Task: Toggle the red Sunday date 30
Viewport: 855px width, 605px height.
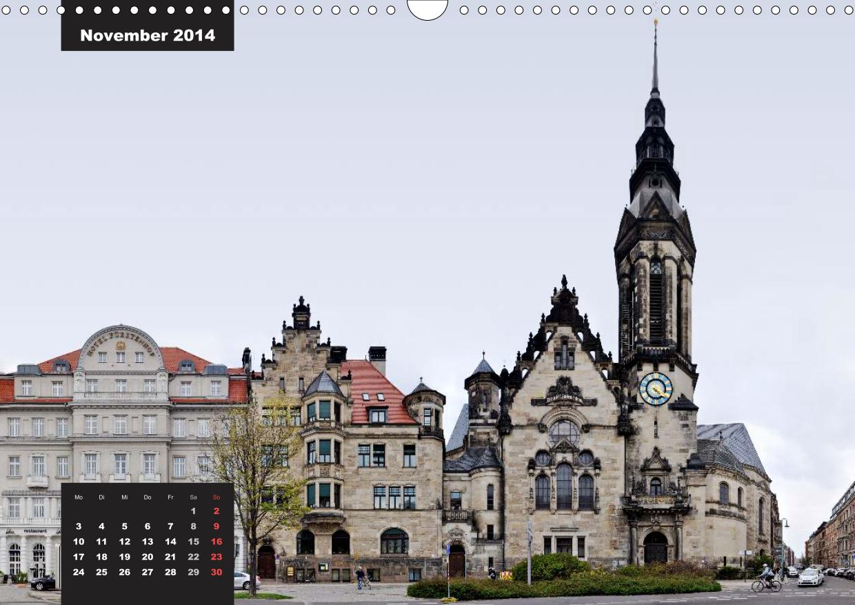Action: (217, 572)
